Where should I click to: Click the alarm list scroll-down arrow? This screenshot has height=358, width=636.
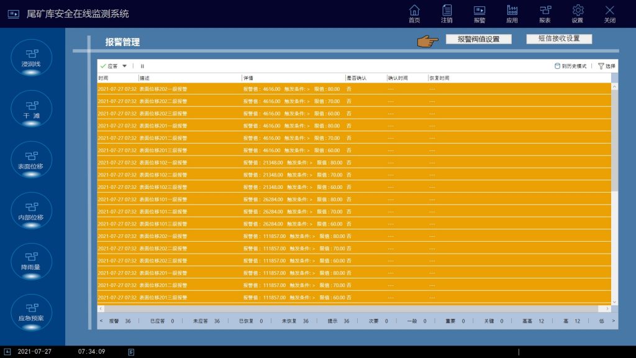point(614,301)
